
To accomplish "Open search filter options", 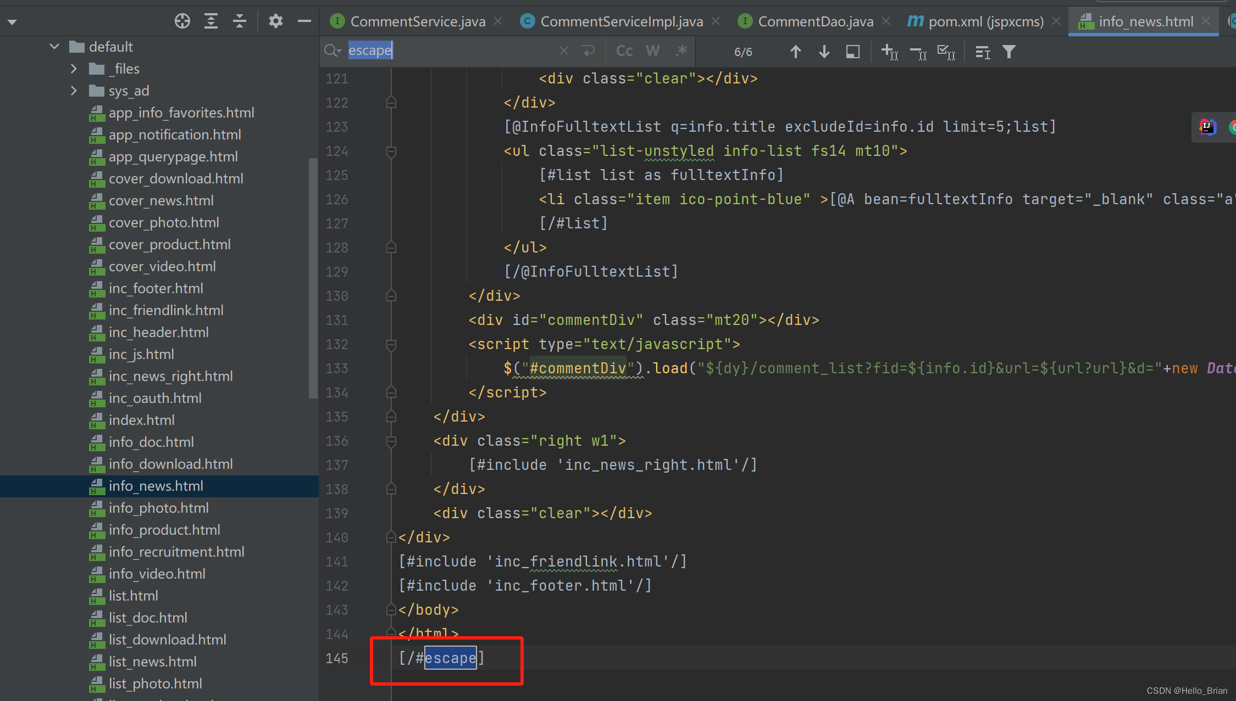I will (x=1008, y=52).
